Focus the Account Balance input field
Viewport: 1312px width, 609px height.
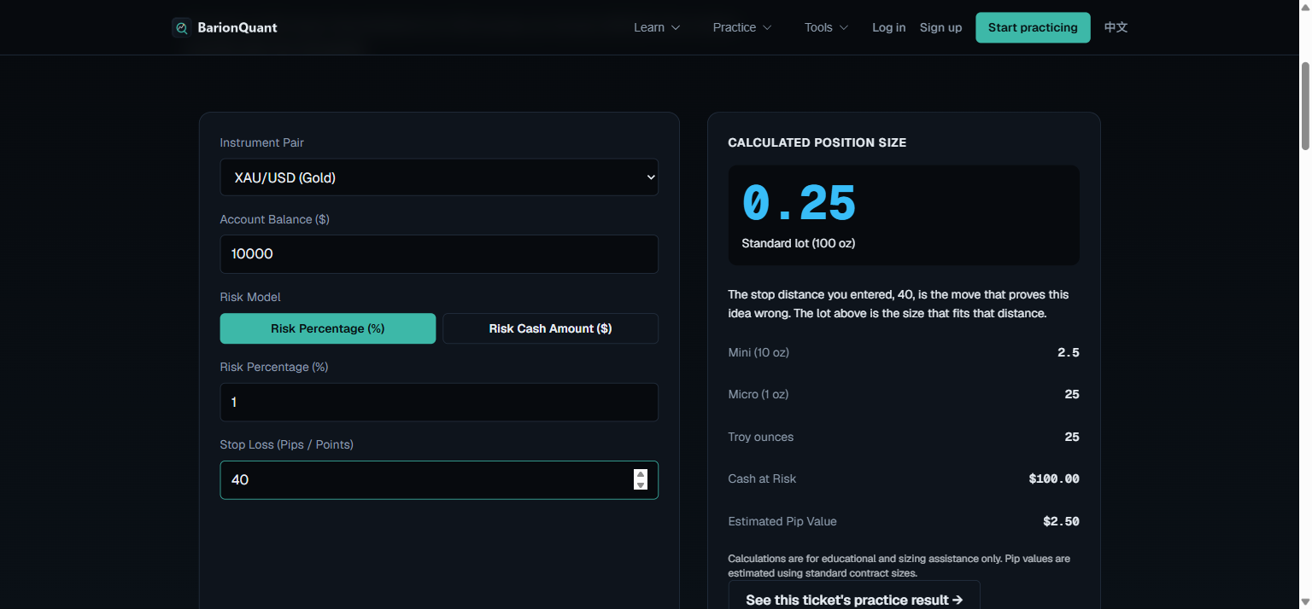coord(439,254)
